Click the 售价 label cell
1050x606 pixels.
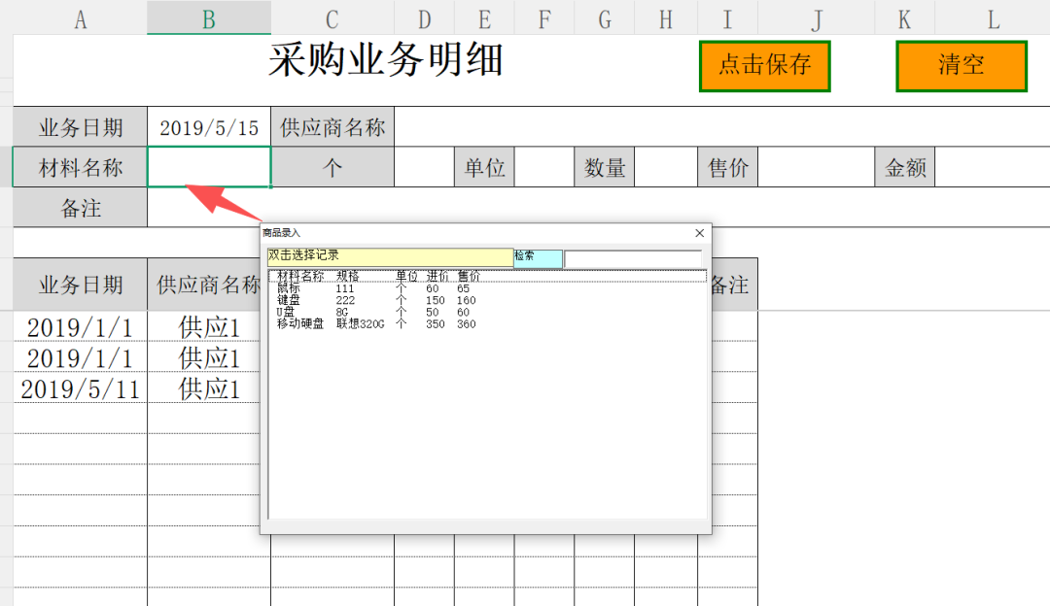(x=727, y=166)
